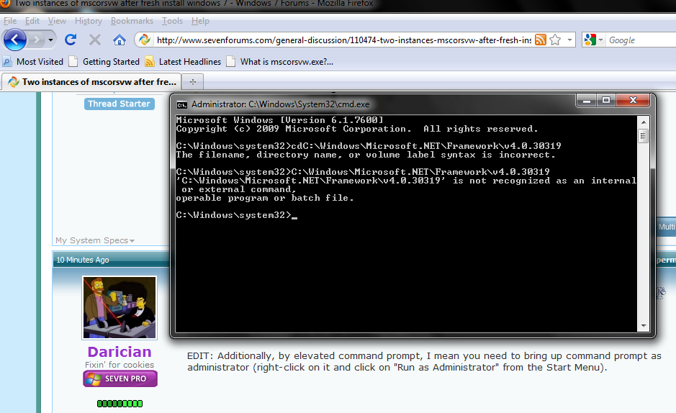The width and height of the screenshot is (676, 413).
Task: Close the cmd.exe window
Action: tap(633, 101)
